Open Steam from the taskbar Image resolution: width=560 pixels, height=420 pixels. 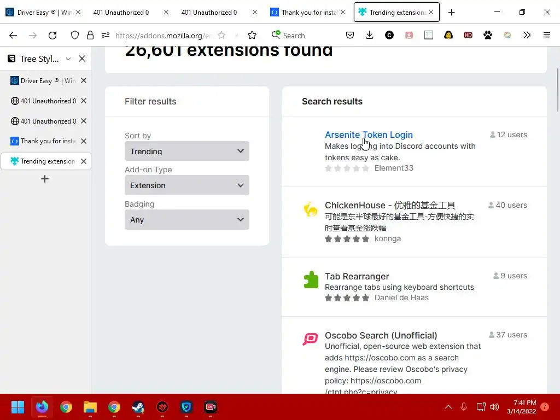pyautogui.click(x=138, y=407)
